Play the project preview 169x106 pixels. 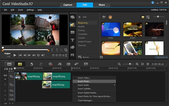[15, 55]
